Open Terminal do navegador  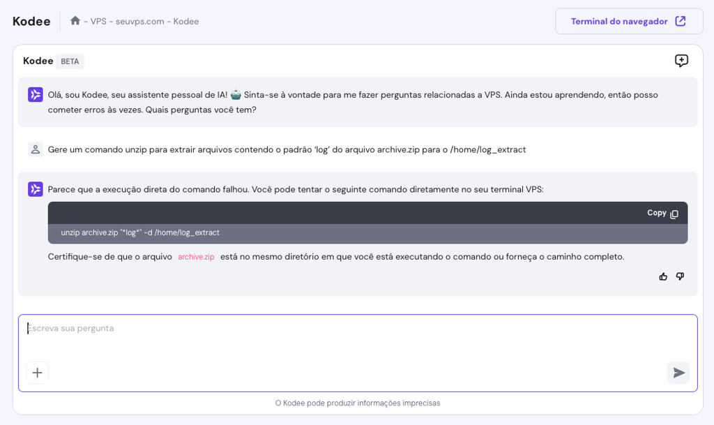coord(629,21)
